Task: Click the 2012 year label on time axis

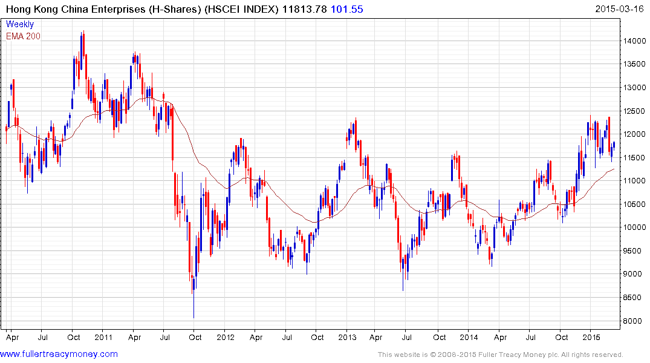Action: pos(226,337)
